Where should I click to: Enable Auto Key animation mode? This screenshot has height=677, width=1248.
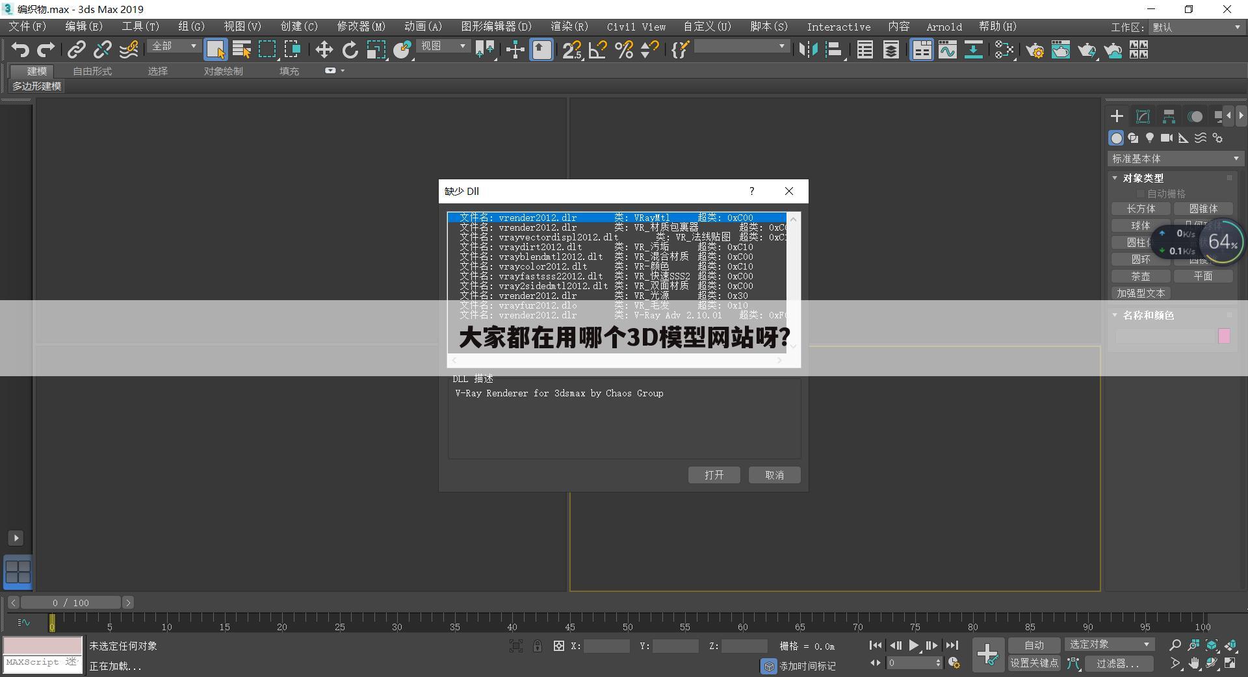tap(1033, 645)
